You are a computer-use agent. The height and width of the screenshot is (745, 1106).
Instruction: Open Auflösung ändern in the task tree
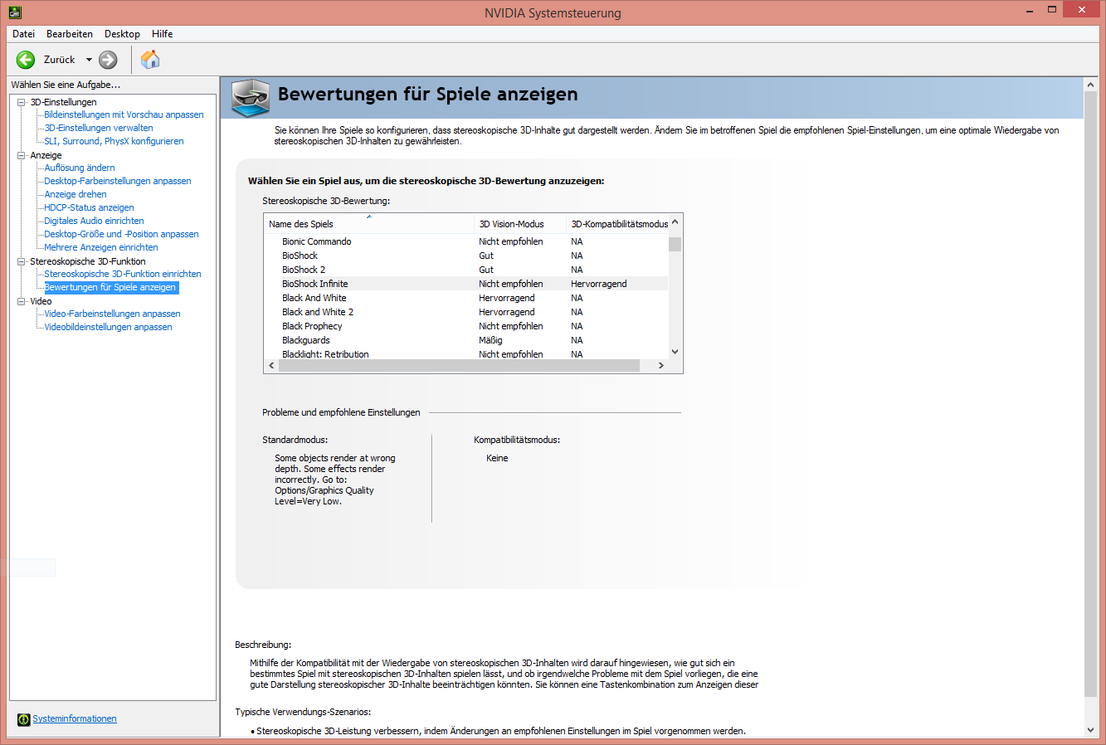click(x=80, y=168)
